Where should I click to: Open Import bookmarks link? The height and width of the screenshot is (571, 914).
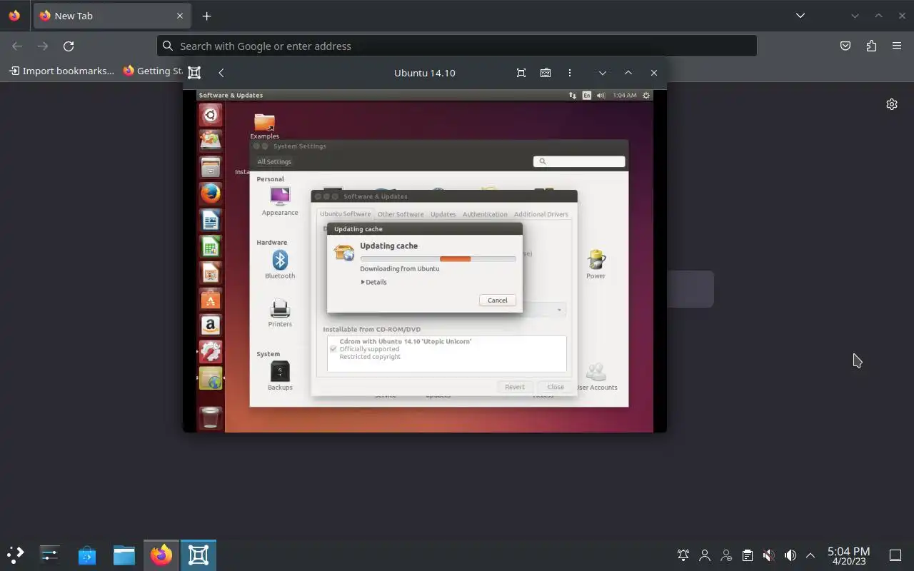[x=61, y=71]
